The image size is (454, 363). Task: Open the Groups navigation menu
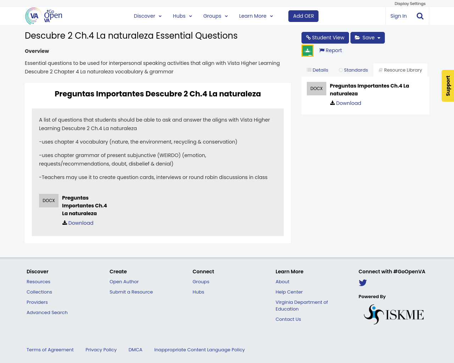[x=215, y=16]
